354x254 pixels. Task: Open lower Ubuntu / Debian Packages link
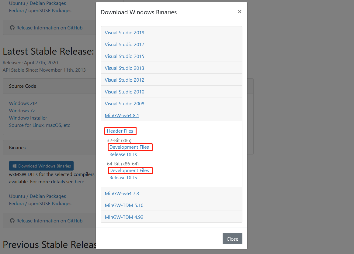coord(37,196)
